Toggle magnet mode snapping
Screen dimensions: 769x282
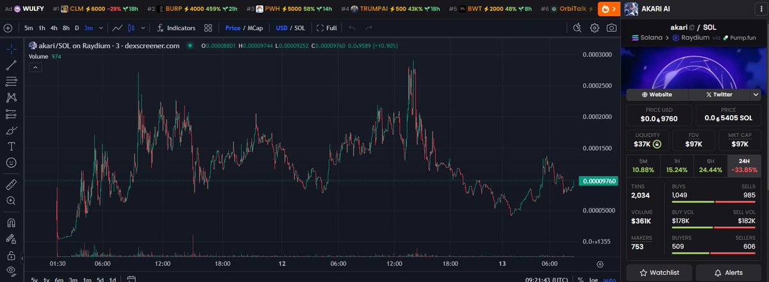pyautogui.click(x=11, y=223)
